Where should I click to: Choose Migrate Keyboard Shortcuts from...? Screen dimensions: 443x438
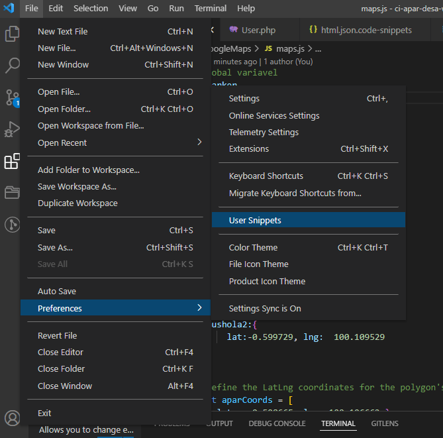309,193
